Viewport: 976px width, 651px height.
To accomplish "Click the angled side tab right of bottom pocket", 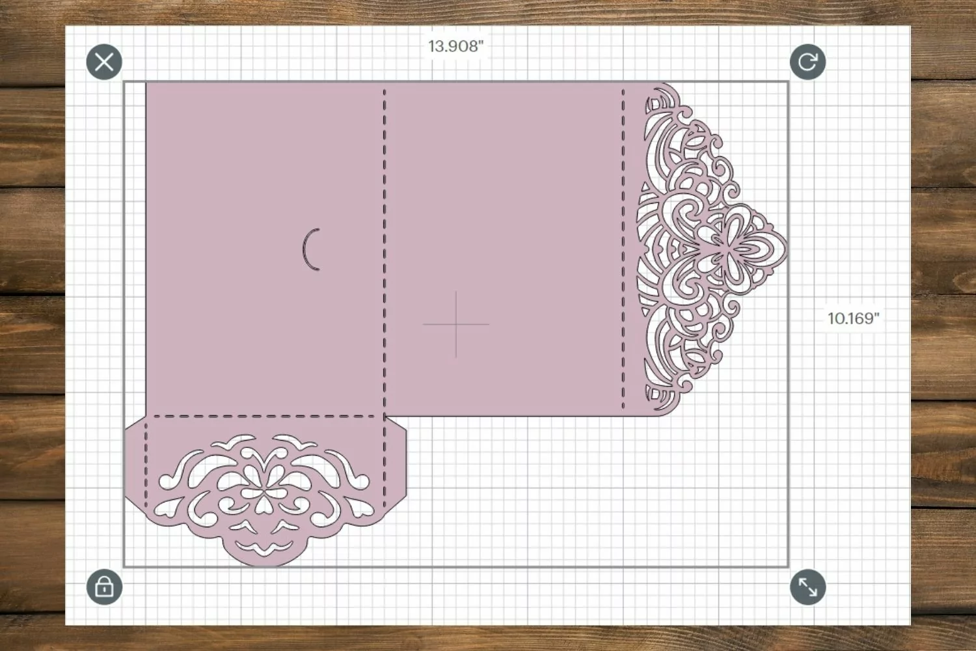I will click(396, 465).
